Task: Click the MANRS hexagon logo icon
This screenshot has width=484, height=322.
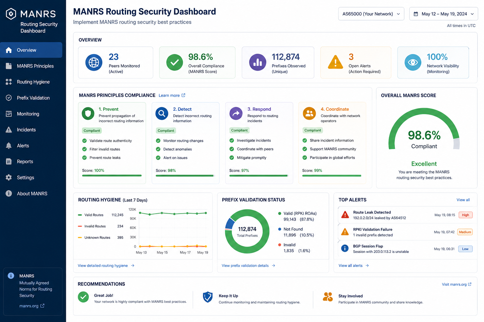Action: pos(11,14)
